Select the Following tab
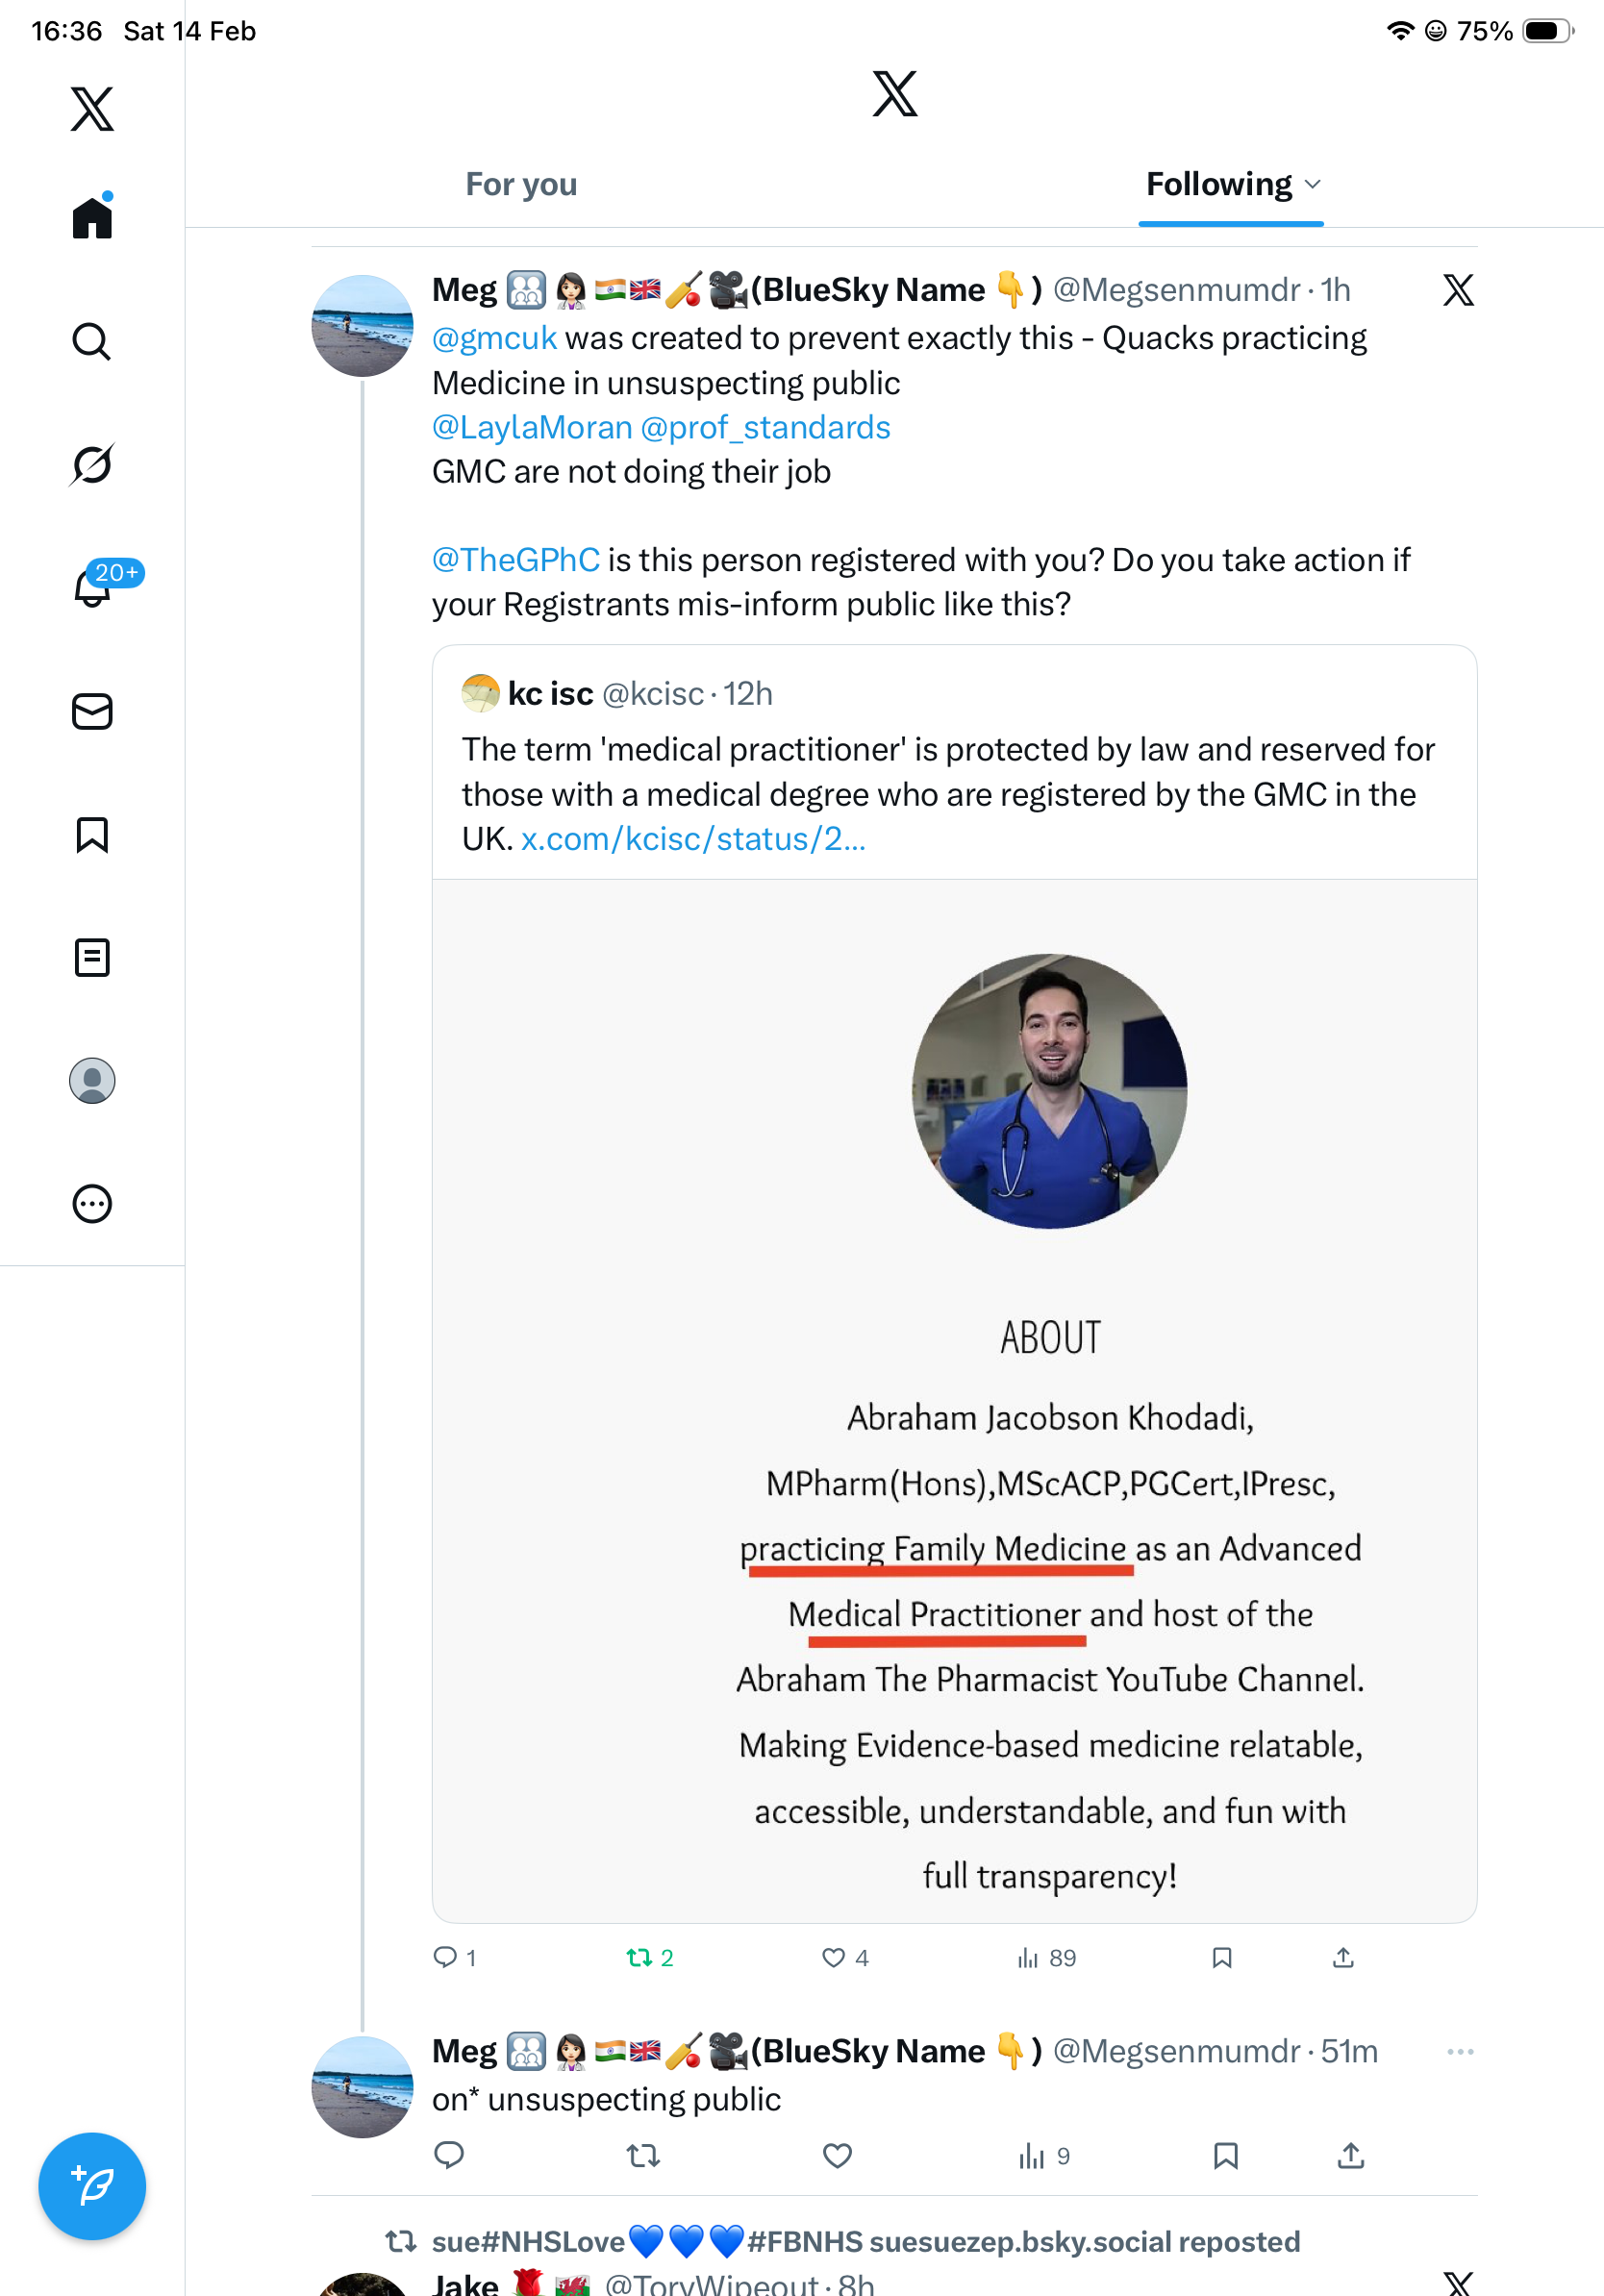This screenshot has height=2296, width=1604. 1218,185
